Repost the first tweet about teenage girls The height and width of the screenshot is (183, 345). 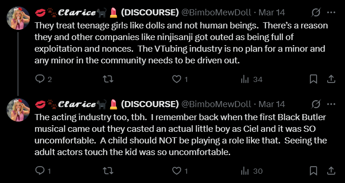pos(108,79)
